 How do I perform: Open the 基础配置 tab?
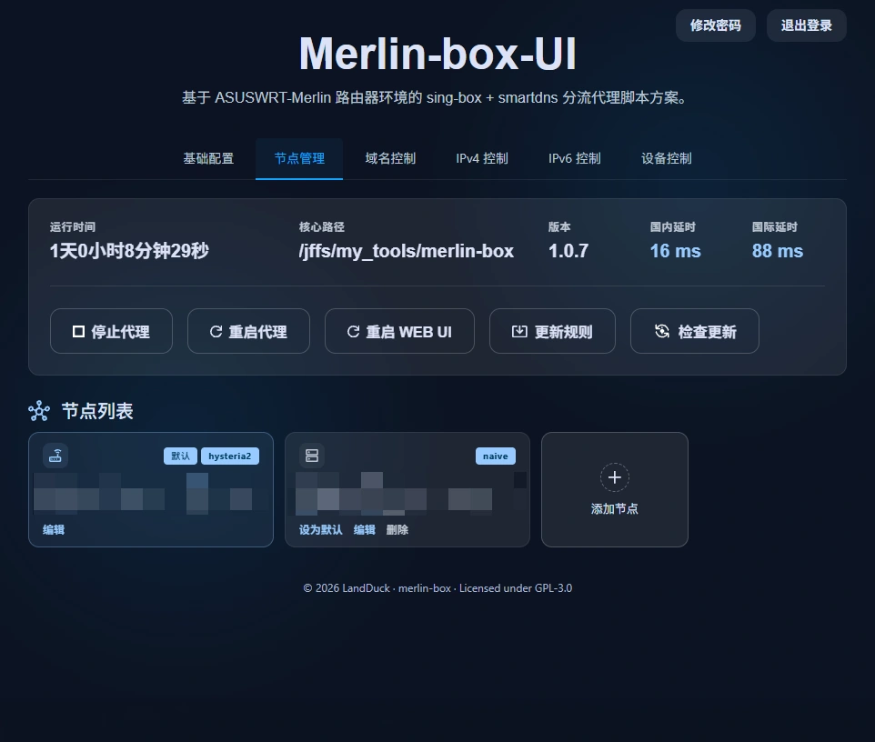[208, 158]
